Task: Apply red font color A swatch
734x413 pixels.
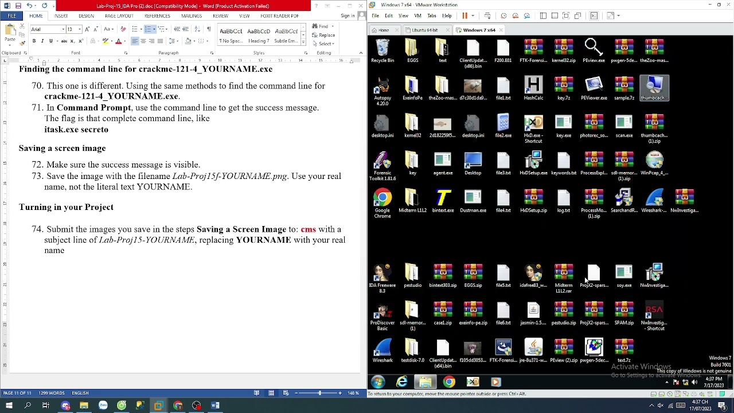Action: [x=119, y=41]
